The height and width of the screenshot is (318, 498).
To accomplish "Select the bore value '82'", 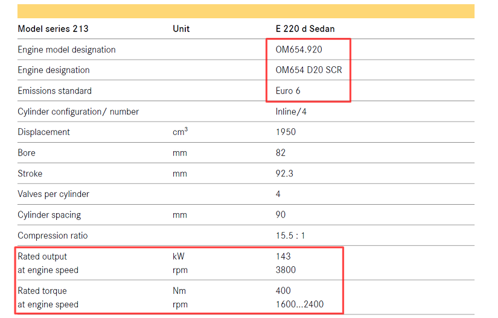I will 281,152.
